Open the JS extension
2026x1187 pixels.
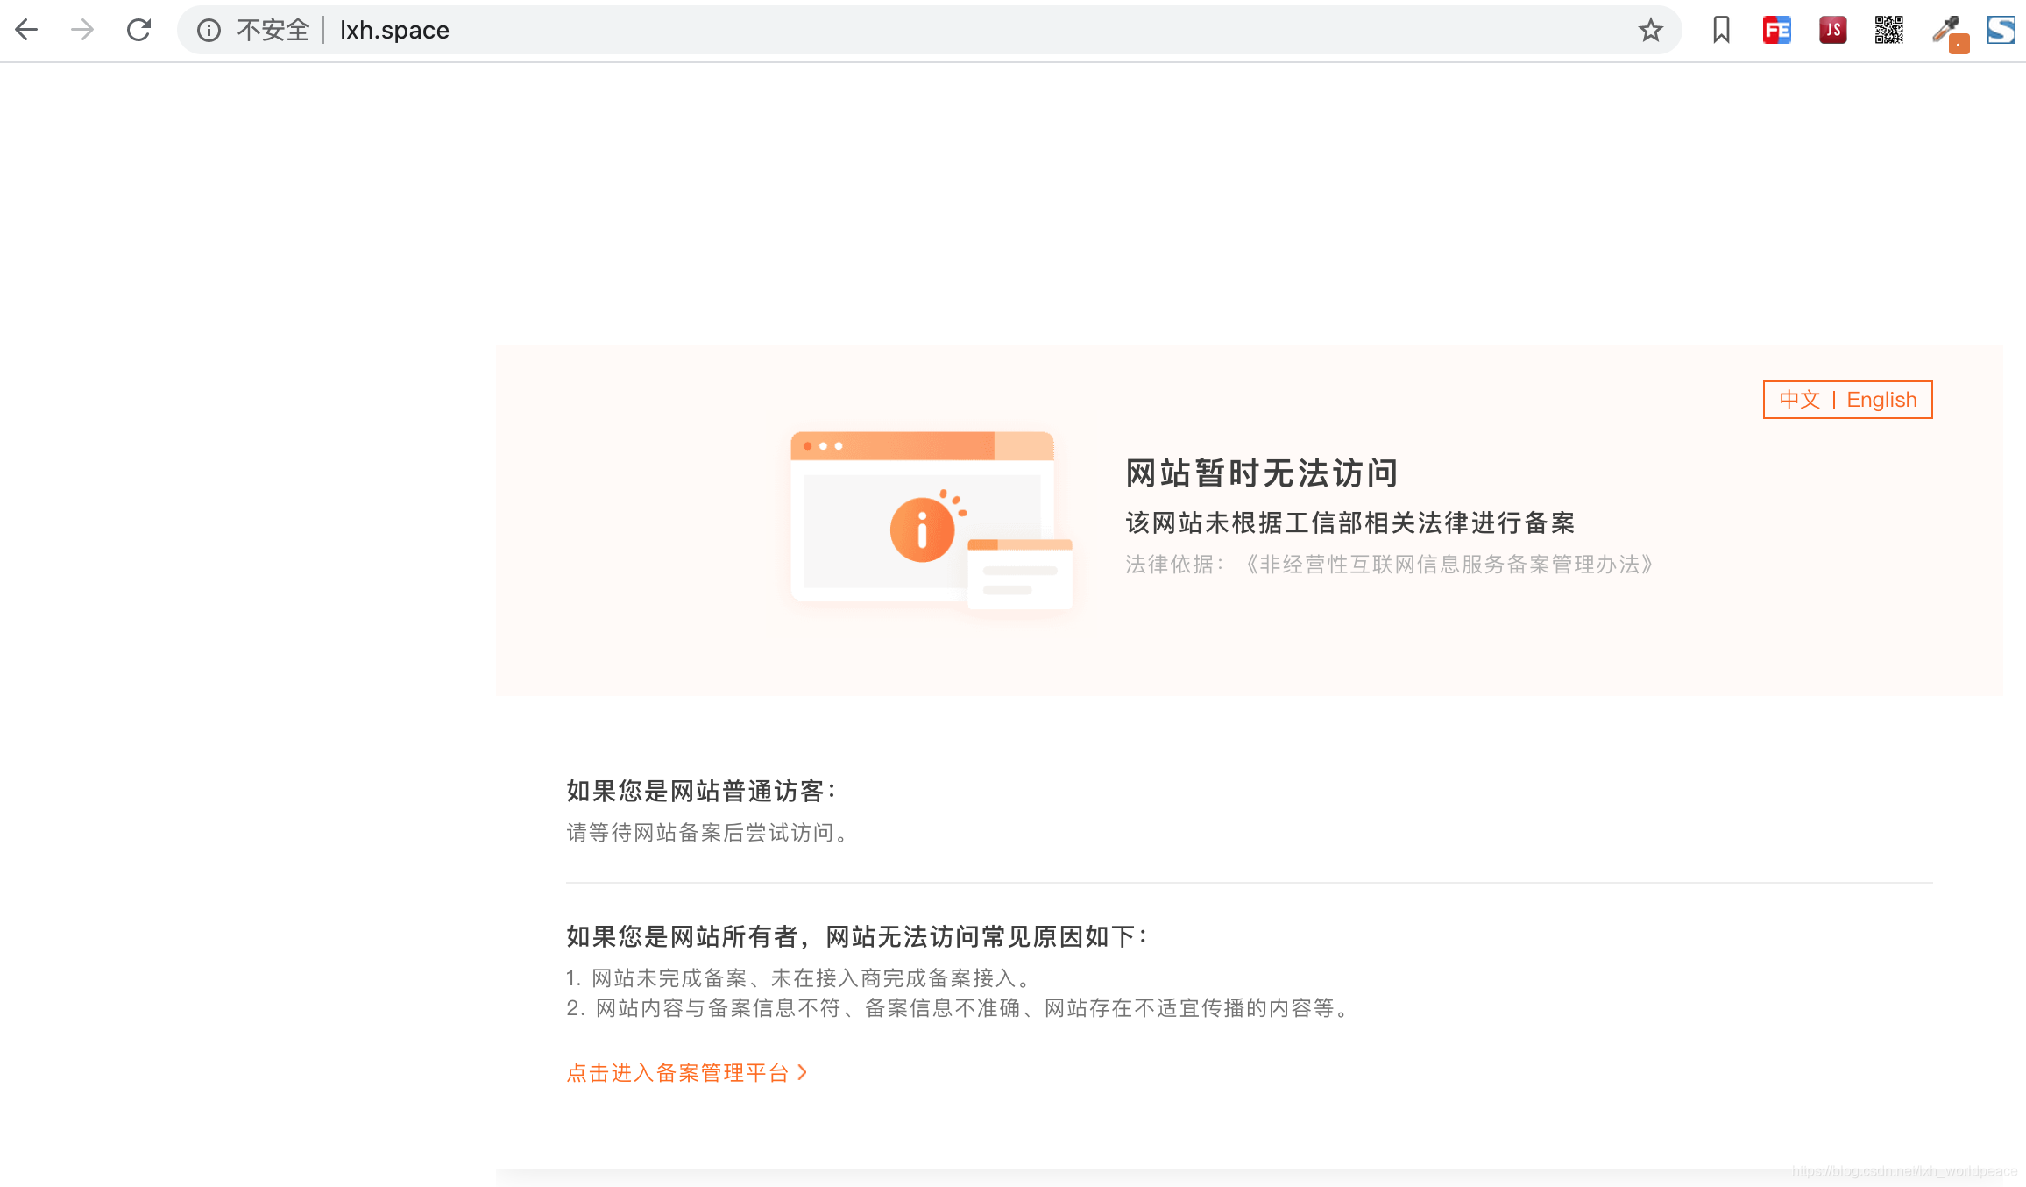[1831, 29]
